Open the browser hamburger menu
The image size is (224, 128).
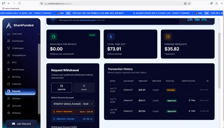point(222,3)
